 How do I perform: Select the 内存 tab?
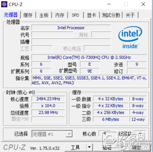click(60, 15)
